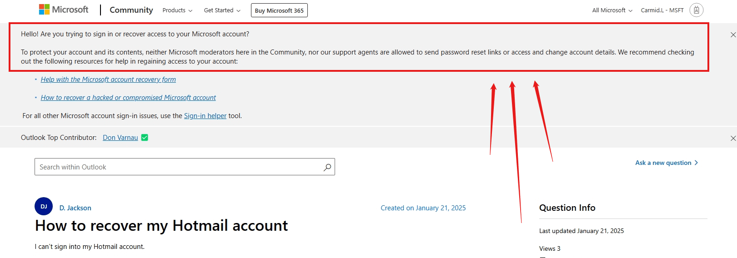
Task: Click the search magnifier icon
Action: click(327, 167)
